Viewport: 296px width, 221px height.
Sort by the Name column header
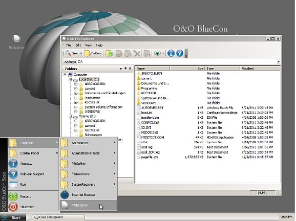(153, 69)
